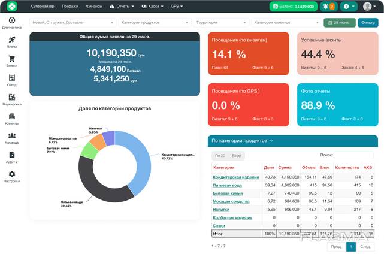Click orange Моющая средства donut segment

point(98,142)
